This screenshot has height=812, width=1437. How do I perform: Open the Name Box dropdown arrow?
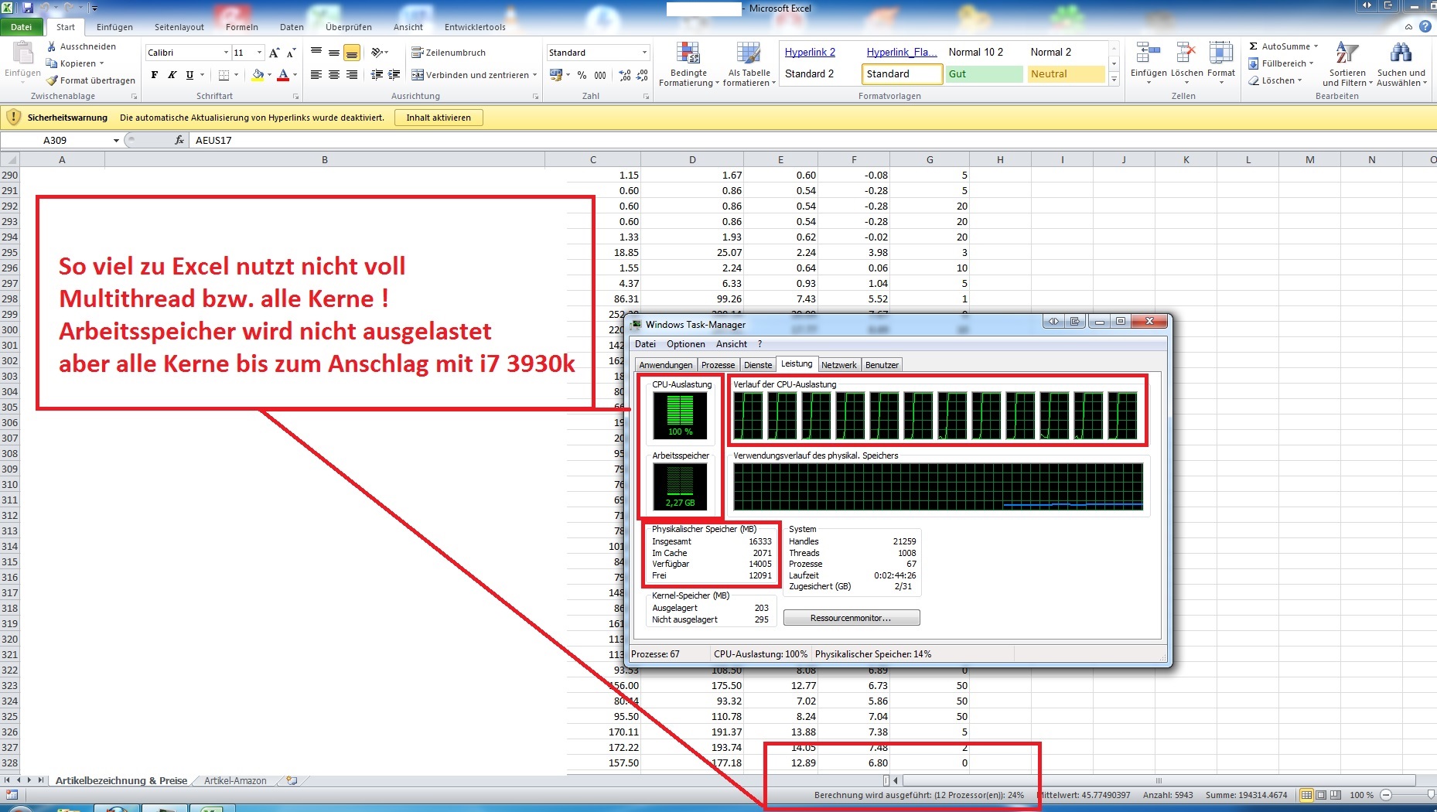tap(116, 140)
